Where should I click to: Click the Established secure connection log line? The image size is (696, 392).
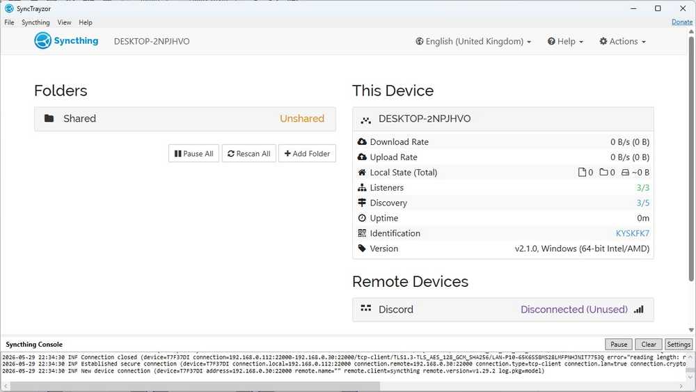[345, 363]
